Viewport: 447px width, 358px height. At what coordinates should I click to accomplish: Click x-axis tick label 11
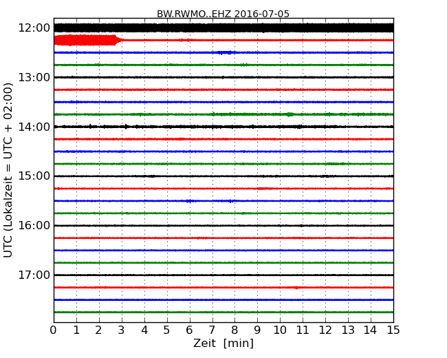coord(303,330)
